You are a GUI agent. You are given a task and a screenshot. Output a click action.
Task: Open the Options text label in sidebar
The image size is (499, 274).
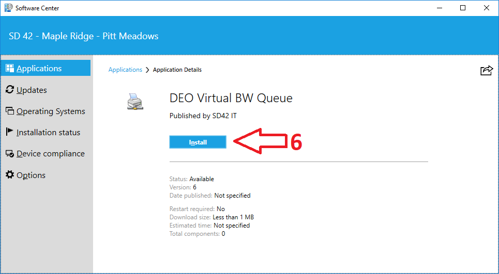[x=31, y=175]
